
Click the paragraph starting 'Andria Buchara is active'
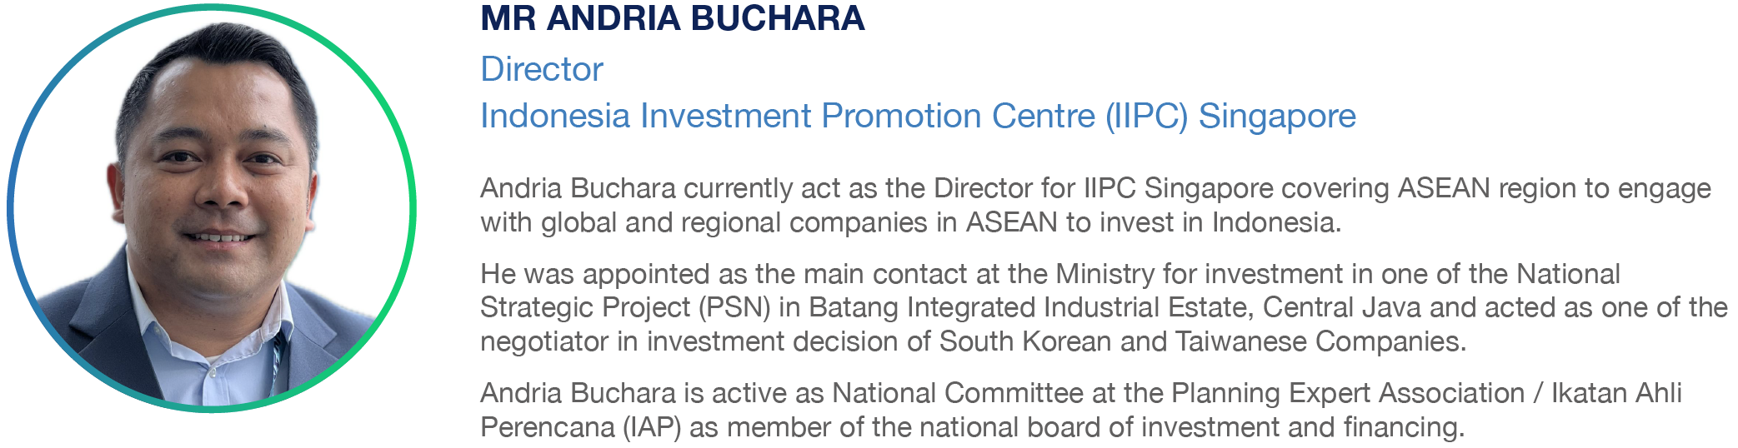coord(1081,410)
